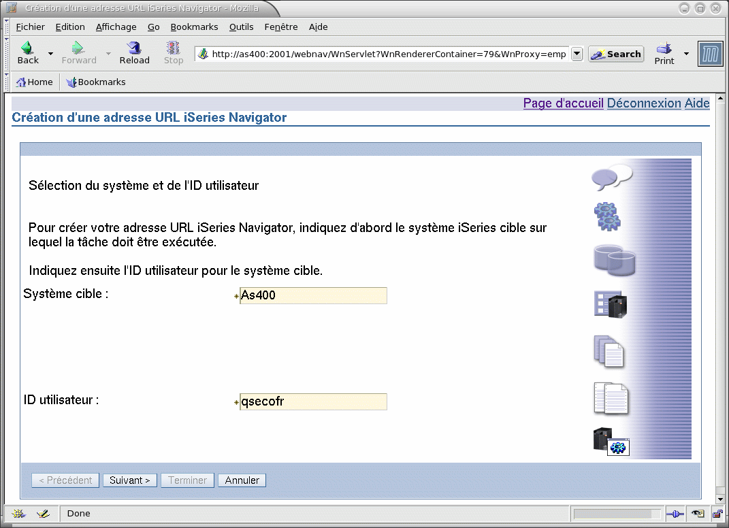Screen dimensions: 729x528
Task: Click the Mozilla window title bar icon
Action: pyautogui.click(x=12, y=8)
